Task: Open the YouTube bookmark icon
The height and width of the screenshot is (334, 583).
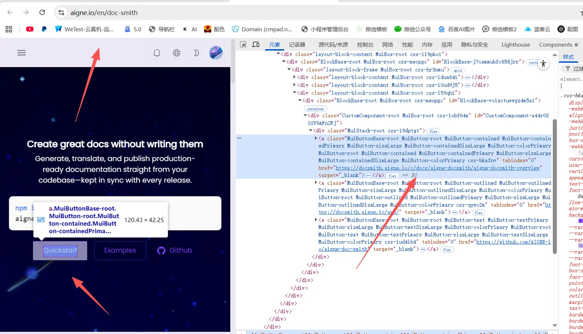Action: coord(30,29)
